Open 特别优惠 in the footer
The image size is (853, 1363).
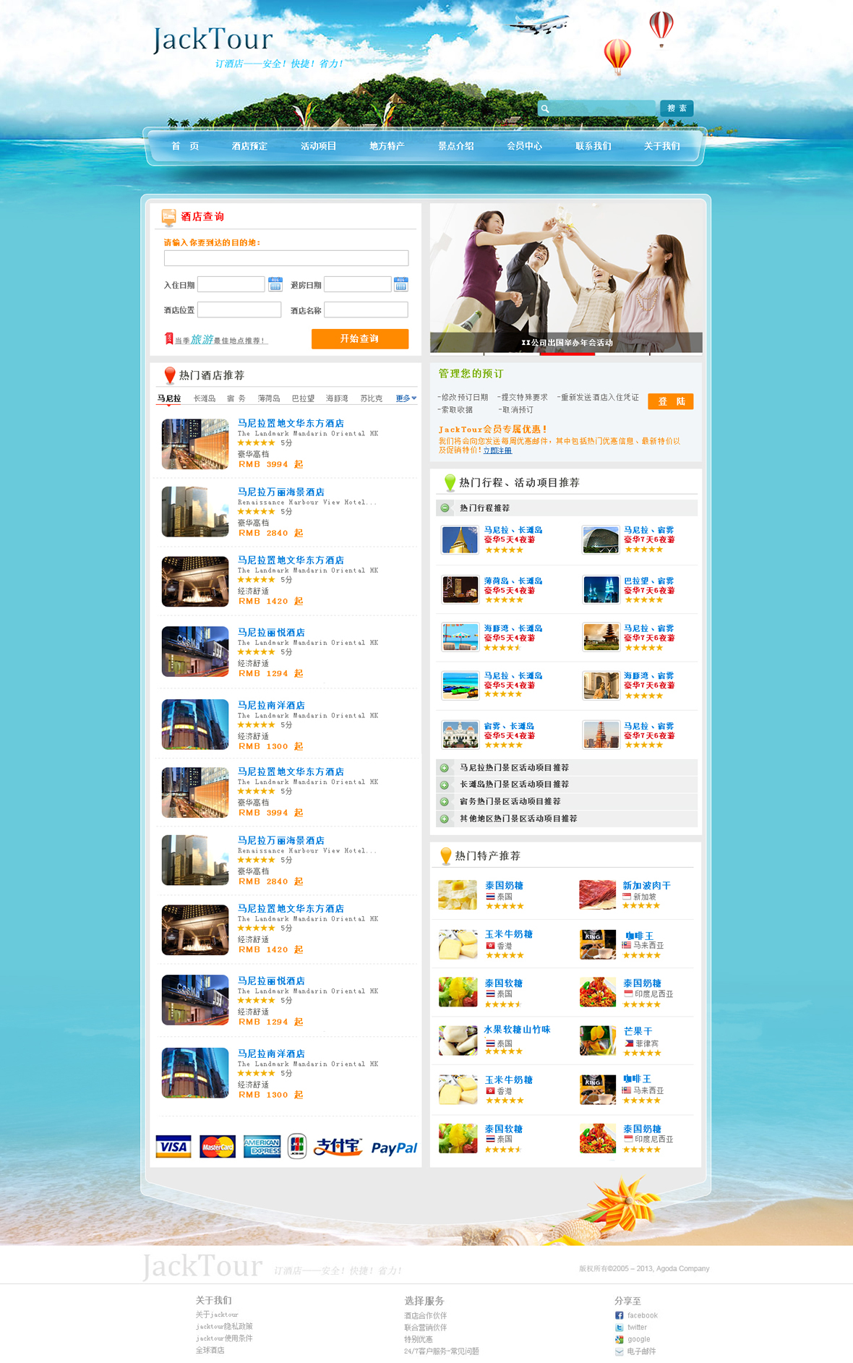[419, 1339]
